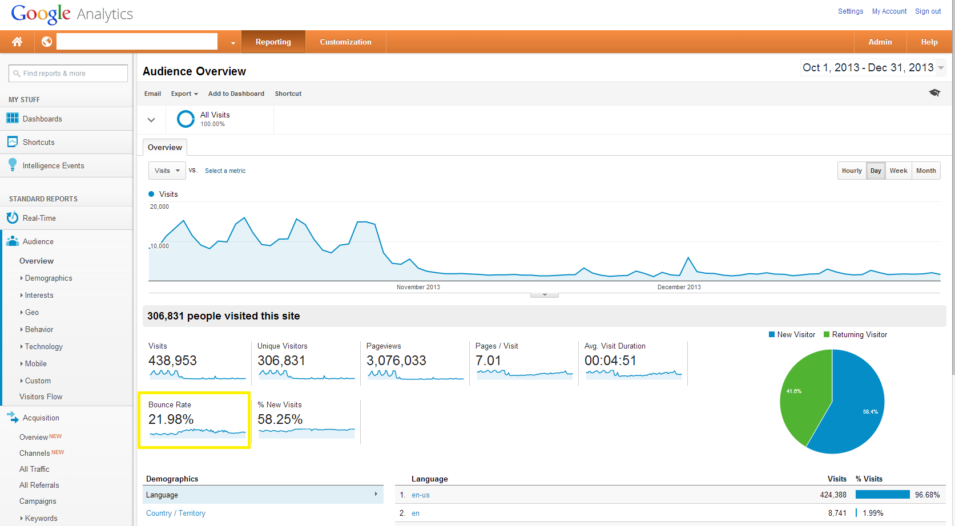The height and width of the screenshot is (526, 955).
Task: Open the Admin tab
Action: pyautogui.click(x=880, y=42)
